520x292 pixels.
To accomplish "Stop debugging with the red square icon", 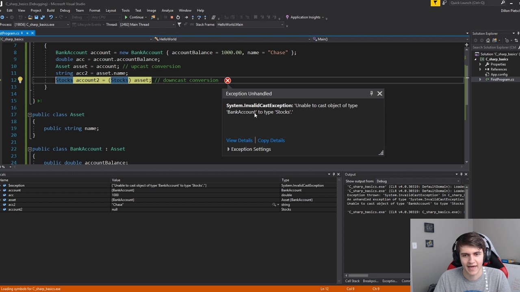I will (x=171, y=17).
